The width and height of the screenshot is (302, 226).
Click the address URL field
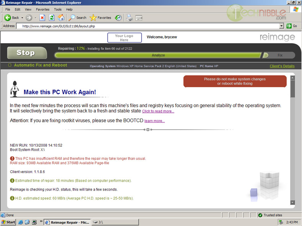click(148, 26)
